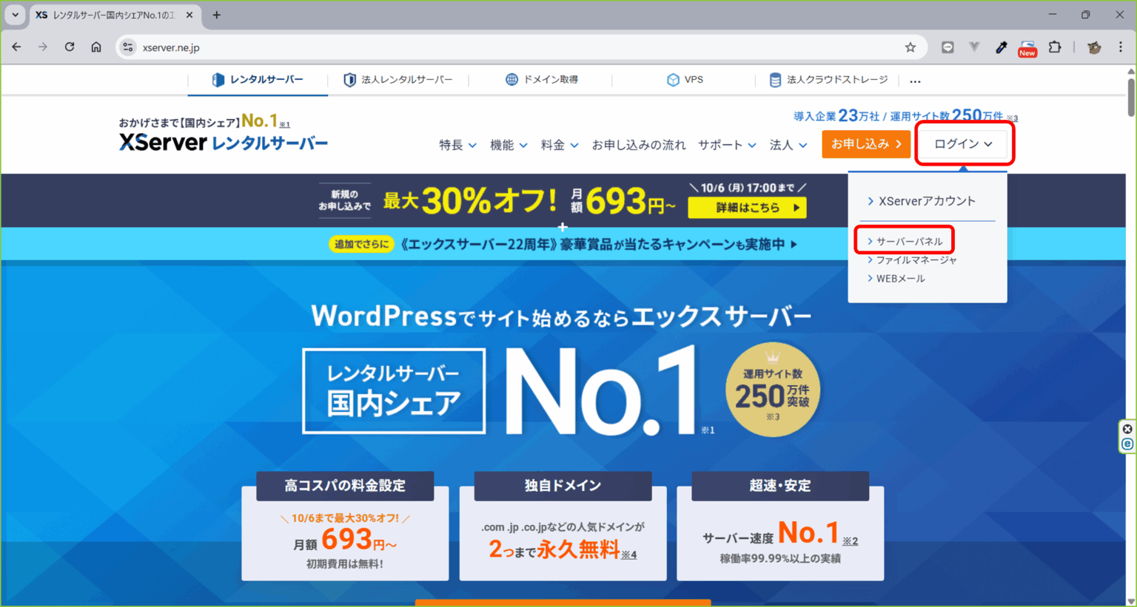Expand the ログイン dropdown
This screenshot has height=607, width=1137.
(964, 144)
